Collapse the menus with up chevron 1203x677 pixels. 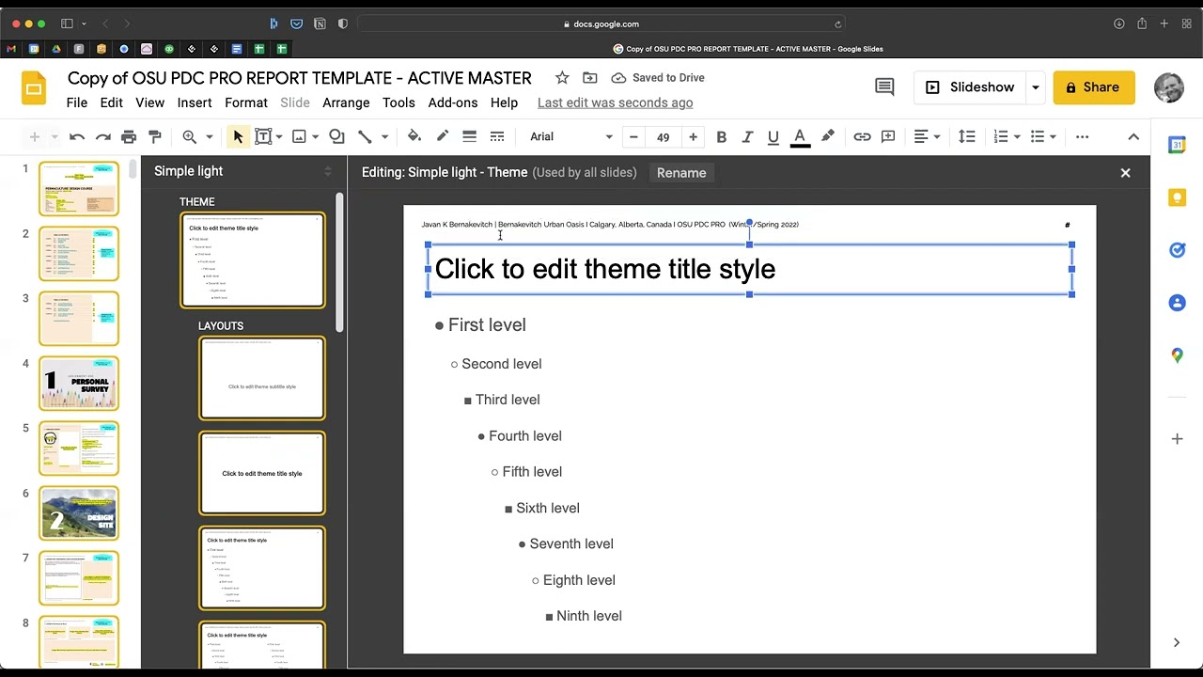coord(1133,137)
